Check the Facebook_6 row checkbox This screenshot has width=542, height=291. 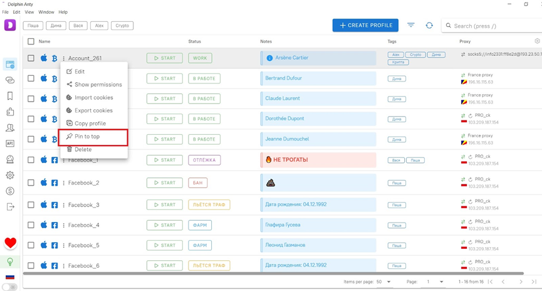(x=31, y=266)
